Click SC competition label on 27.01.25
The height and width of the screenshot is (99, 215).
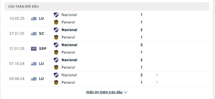pos(41,34)
